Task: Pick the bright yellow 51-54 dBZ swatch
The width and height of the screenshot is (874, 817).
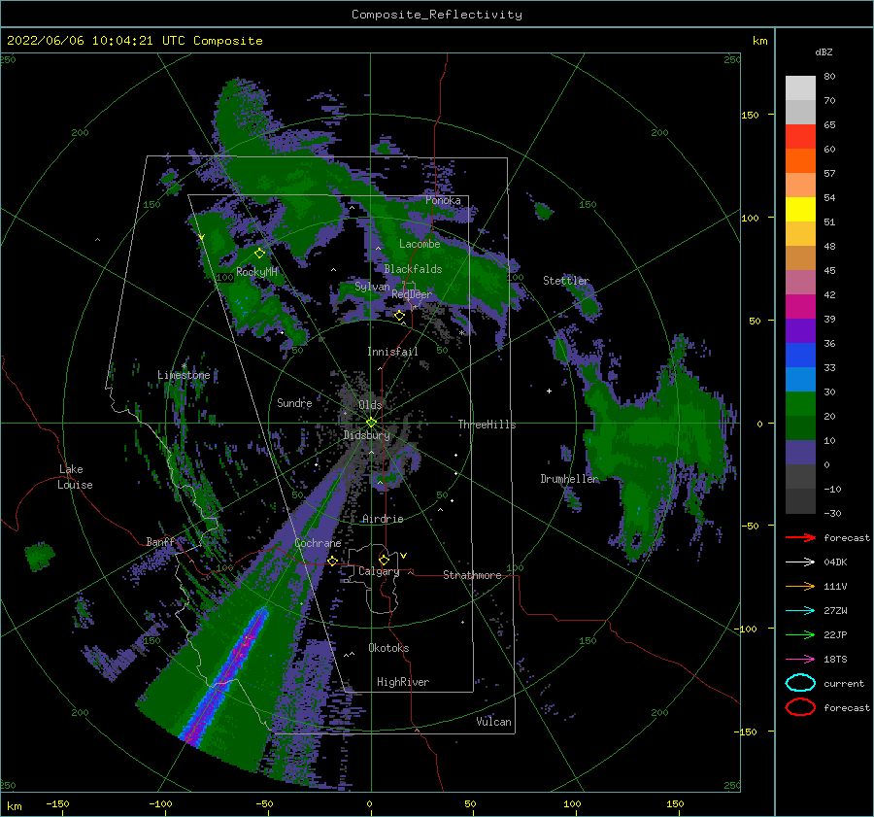Action: [x=800, y=210]
